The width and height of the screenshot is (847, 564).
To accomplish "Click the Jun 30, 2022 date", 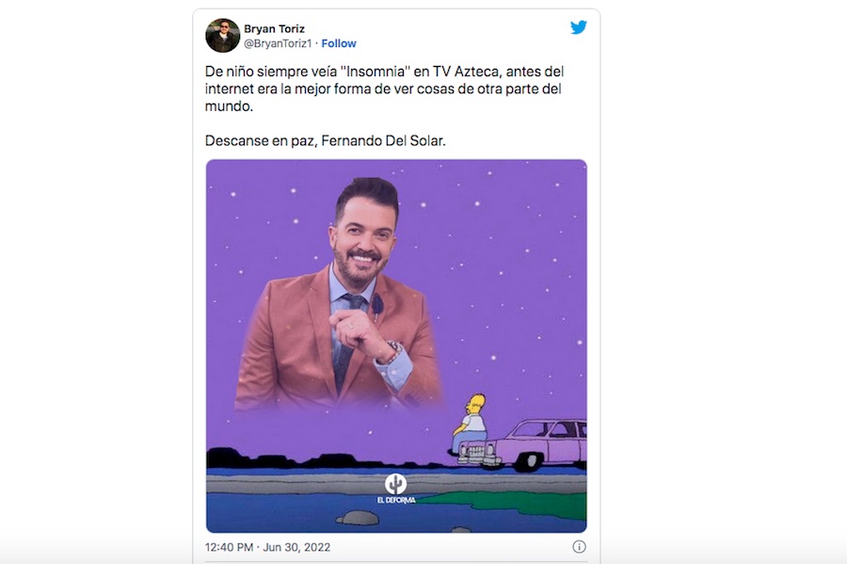I will click(296, 547).
